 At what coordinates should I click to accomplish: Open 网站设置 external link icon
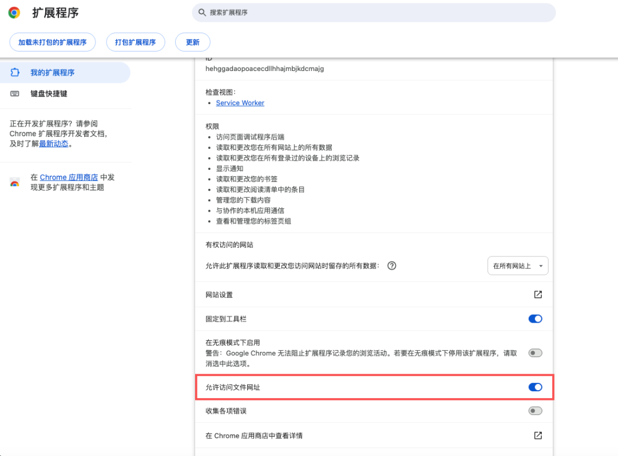coord(538,295)
